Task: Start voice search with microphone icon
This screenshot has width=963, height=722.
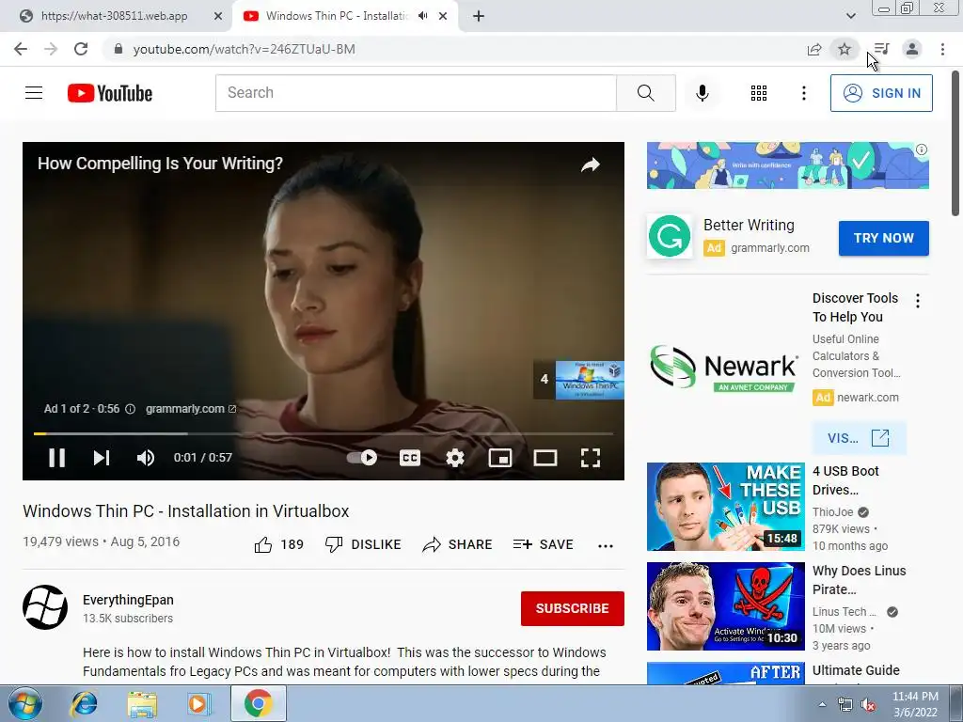Action: pyautogui.click(x=702, y=93)
